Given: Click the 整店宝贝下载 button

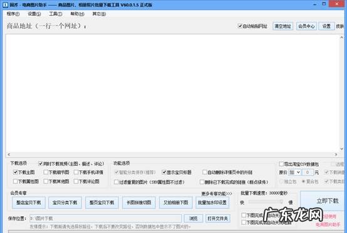Looking at the screenshot, I should tap(29, 202).
